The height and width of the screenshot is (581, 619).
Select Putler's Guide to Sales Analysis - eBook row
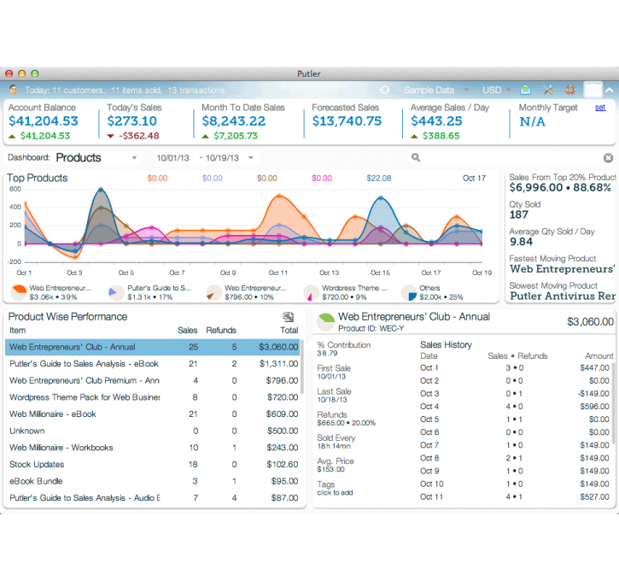pos(153,364)
